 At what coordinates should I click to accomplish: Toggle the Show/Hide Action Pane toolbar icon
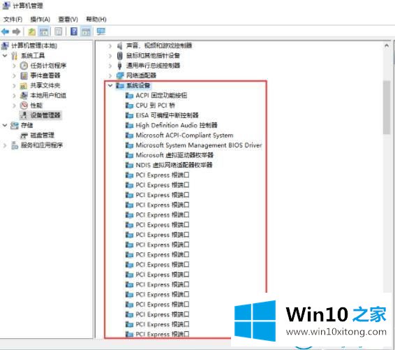pos(86,31)
